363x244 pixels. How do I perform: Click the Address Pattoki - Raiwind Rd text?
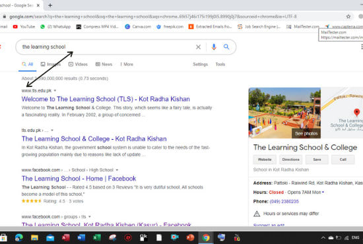pyautogui.click(x=308, y=183)
